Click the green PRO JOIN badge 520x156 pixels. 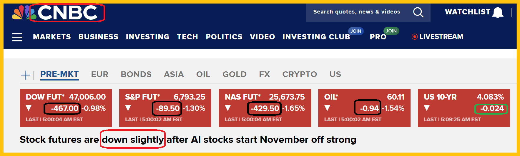point(391,31)
